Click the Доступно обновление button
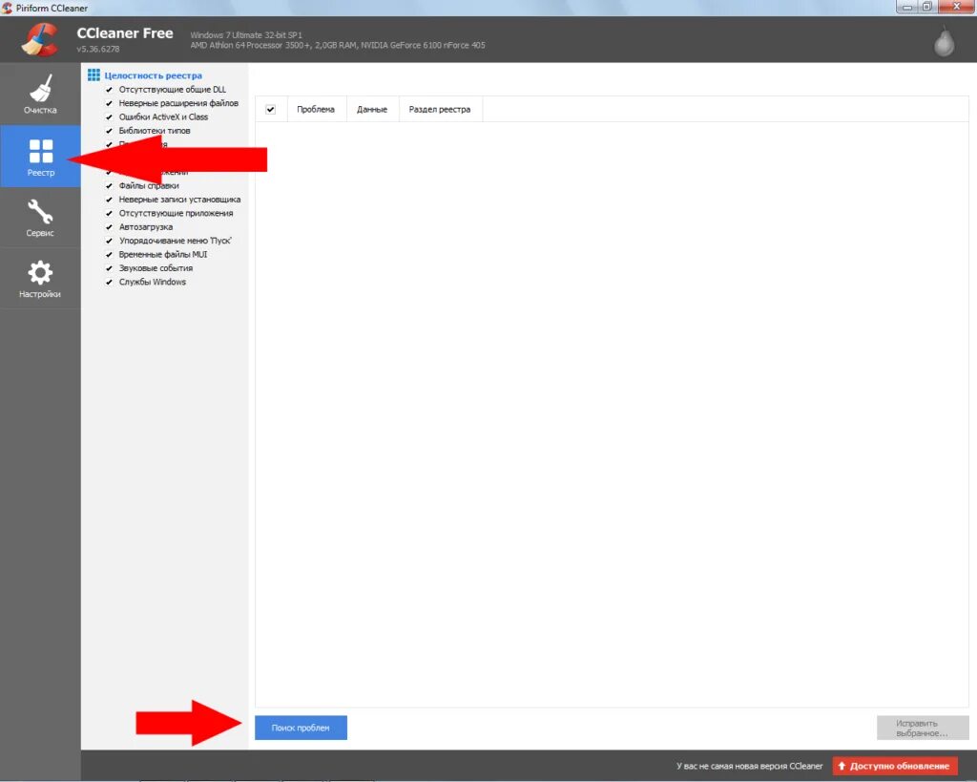 click(895, 766)
